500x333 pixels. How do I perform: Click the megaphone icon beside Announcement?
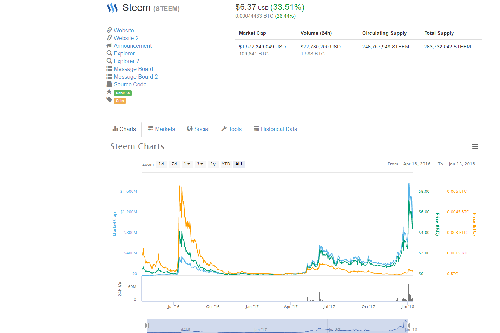[x=110, y=45]
